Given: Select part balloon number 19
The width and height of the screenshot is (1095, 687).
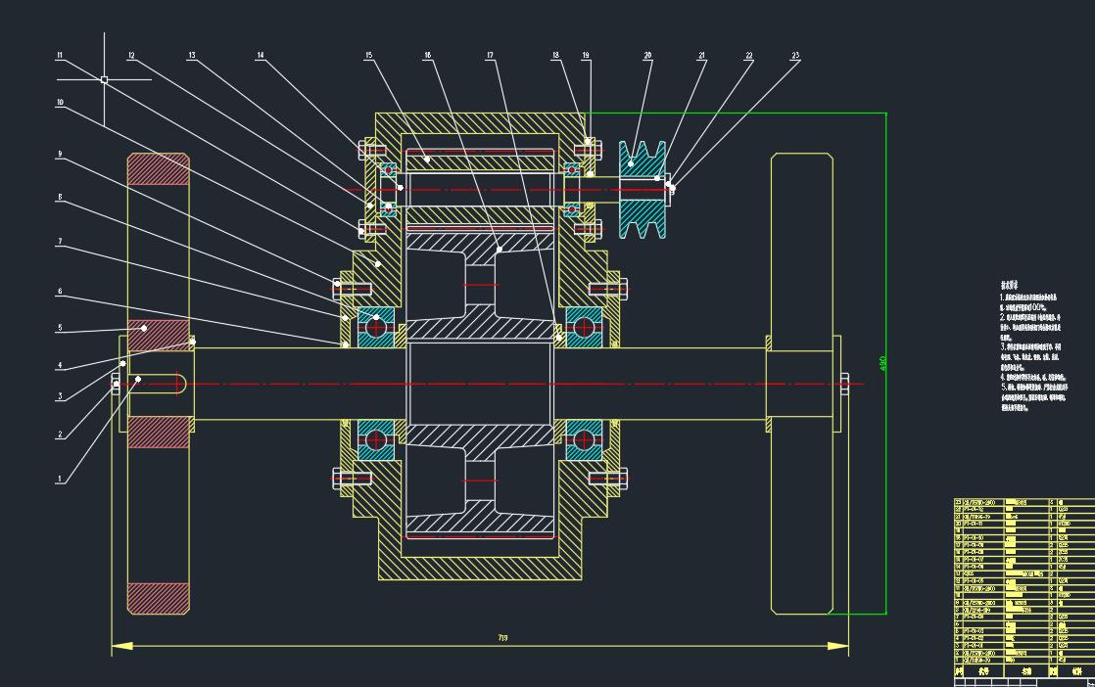Looking at the screenshot, I should pos(586,55).
